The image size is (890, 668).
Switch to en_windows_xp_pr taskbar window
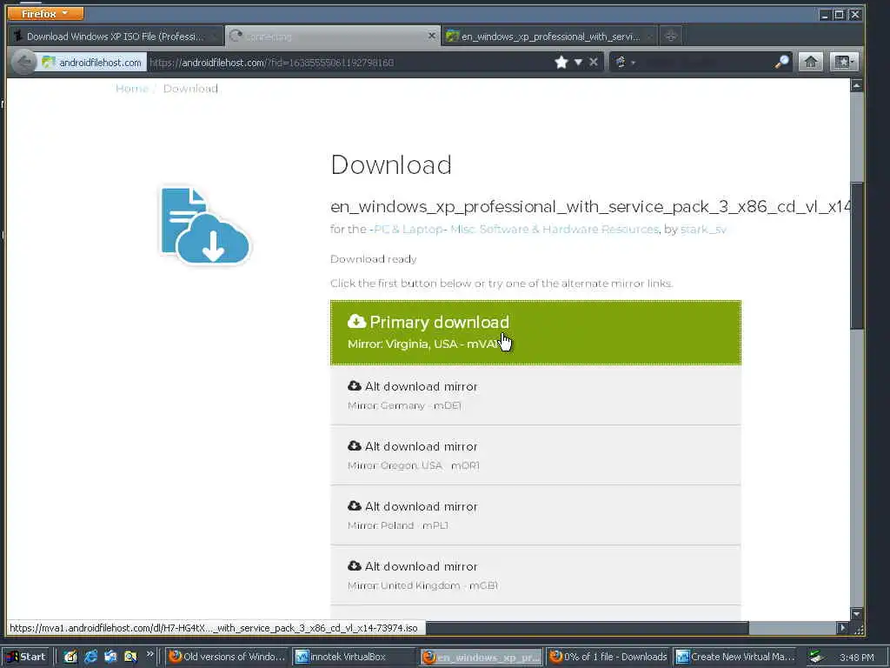coord(481,658)
